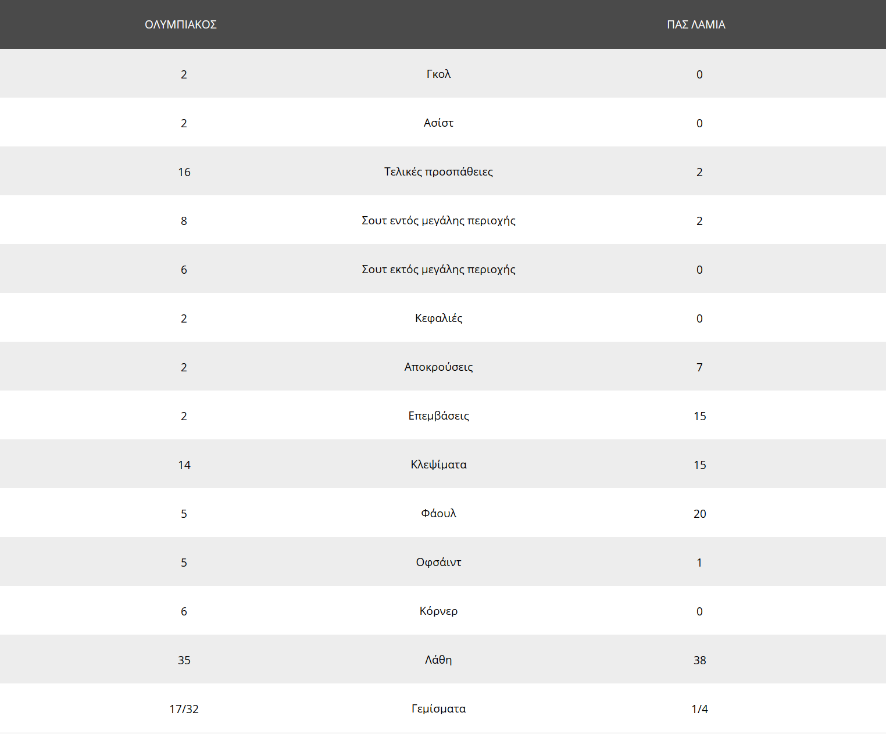This screenshot has height=734, width=886.
Task: Click the Επεμβάσεις row label
Action: click(x=438, y=416)
